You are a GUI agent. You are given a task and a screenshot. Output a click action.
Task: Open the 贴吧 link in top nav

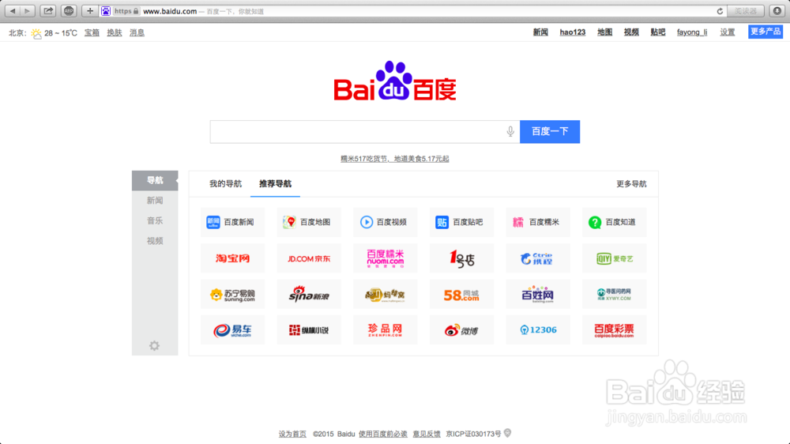[657, 32]
